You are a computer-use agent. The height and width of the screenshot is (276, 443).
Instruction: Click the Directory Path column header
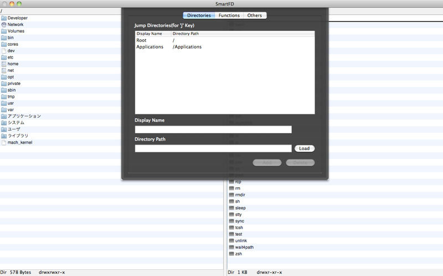tap(243, 34)
